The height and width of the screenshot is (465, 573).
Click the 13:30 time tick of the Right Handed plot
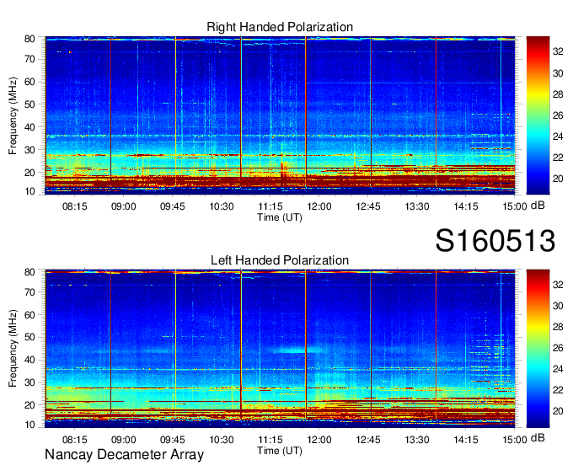(417, 206)
